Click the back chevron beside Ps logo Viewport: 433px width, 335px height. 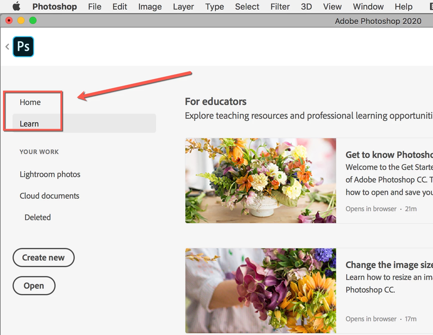point(7,47)
